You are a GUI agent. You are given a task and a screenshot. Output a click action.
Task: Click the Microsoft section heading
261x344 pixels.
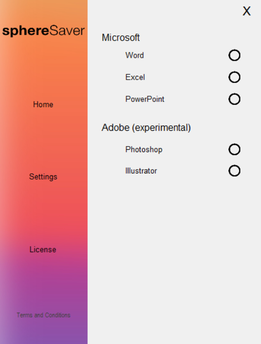point(121,37)
